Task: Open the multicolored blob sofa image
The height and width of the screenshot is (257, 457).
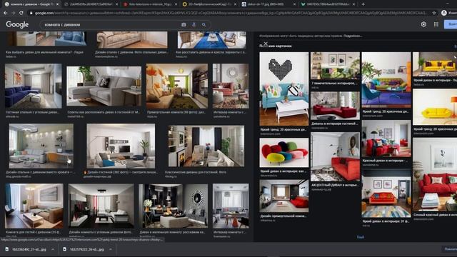Action: click(284, 153)
